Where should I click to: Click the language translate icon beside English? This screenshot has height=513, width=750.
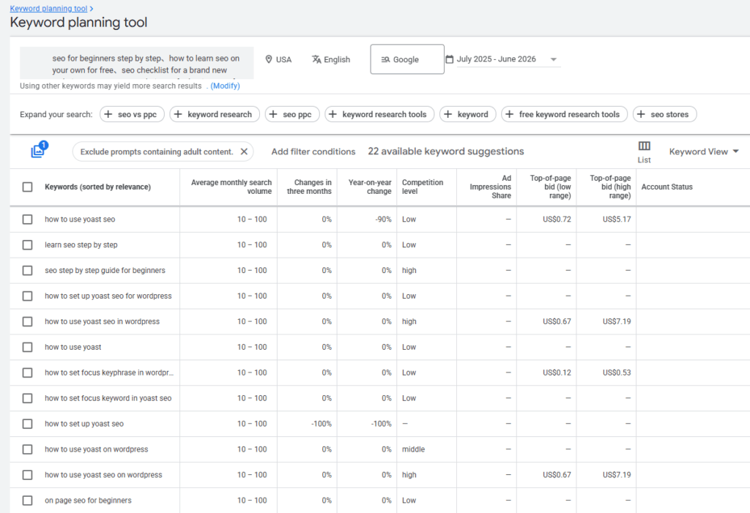[316, 59]
